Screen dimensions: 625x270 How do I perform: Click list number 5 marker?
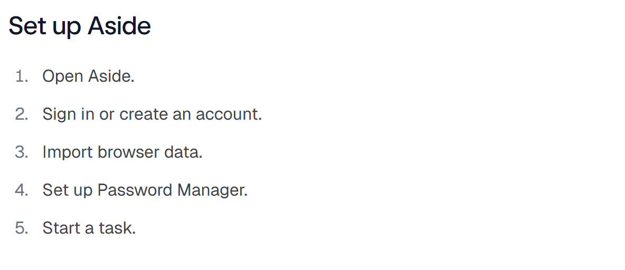pyautogui.click(x=22, y=228)
